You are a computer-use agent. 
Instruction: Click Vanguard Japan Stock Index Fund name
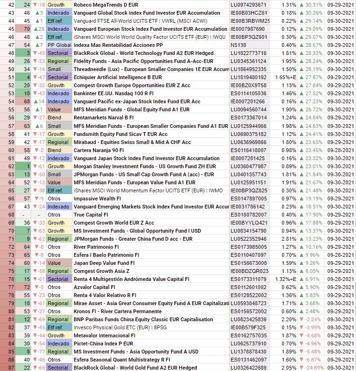(x=146, y=158)
